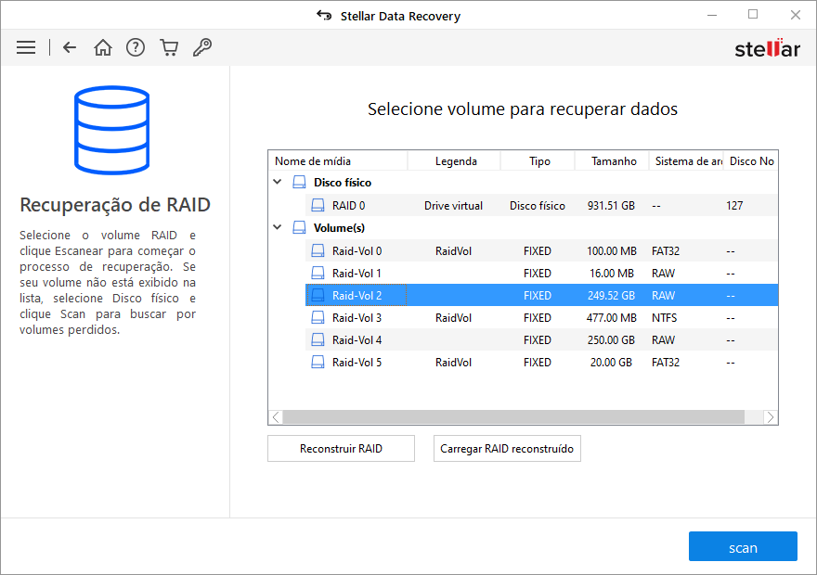
Task: Sort by Legenda column header
Action: (x=454, y=160)
